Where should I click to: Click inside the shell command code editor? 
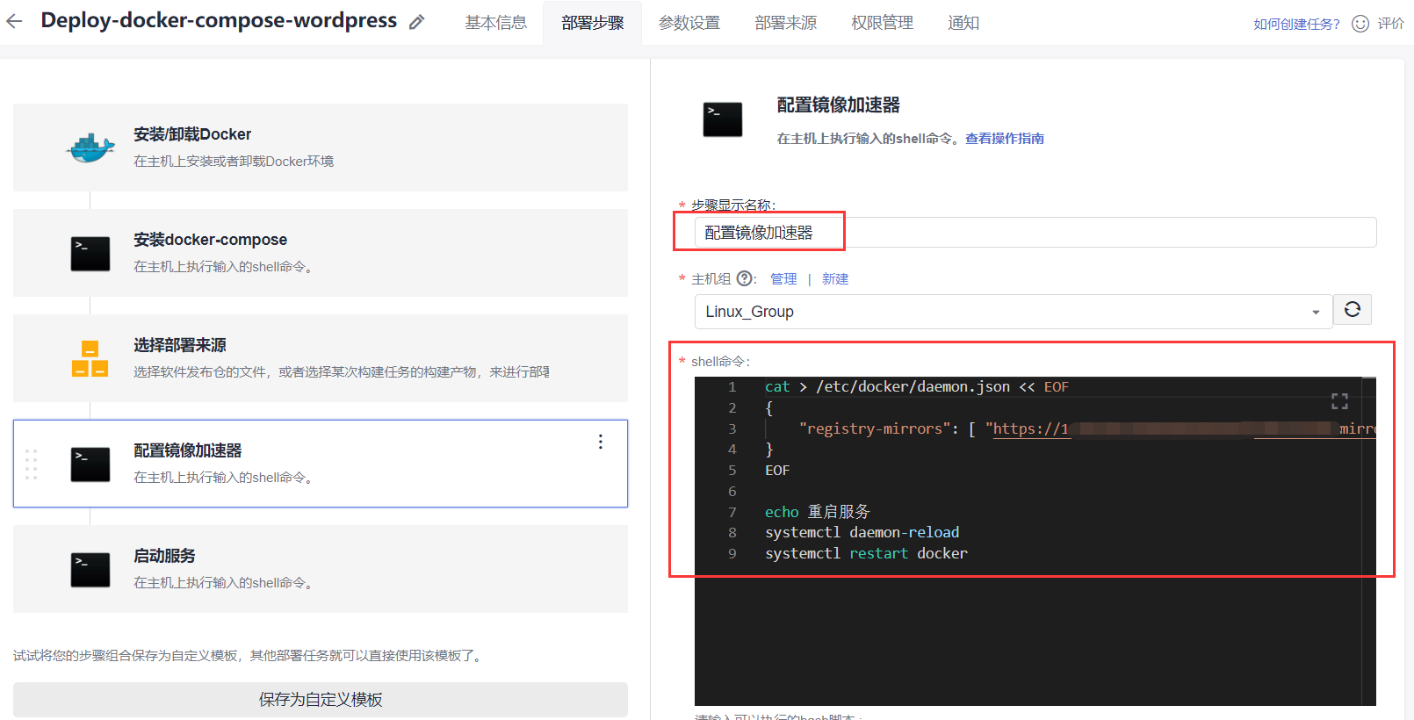click(1035, 541)
